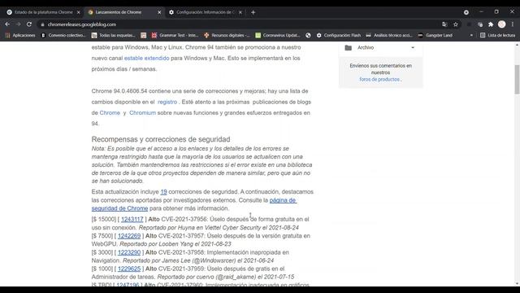Click the extension icon left of puzzle piece
520x293 pixels.
480,24
